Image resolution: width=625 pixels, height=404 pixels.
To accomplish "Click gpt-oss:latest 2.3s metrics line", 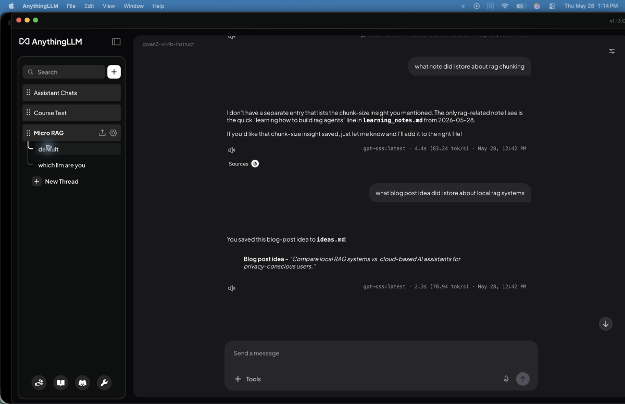I will pyautogui.click(x=444, y=286).
